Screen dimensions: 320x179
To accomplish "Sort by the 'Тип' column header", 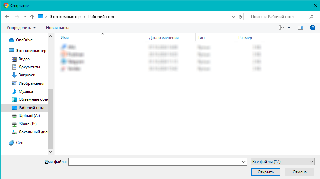I will [201, 38].
